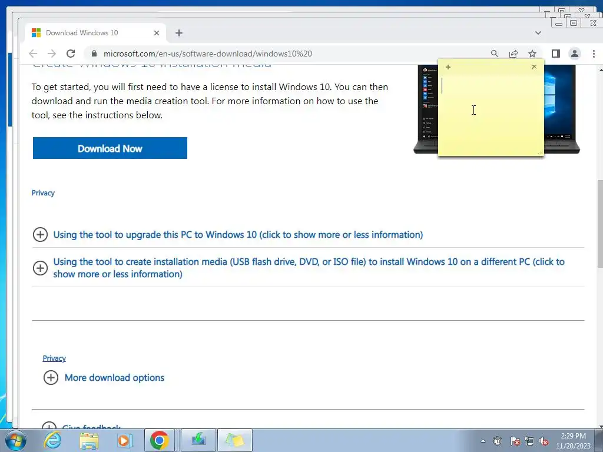Open the green arrow installer taskbar item
The width and height of the screenshot is (603, 452).
pos(198,440)
